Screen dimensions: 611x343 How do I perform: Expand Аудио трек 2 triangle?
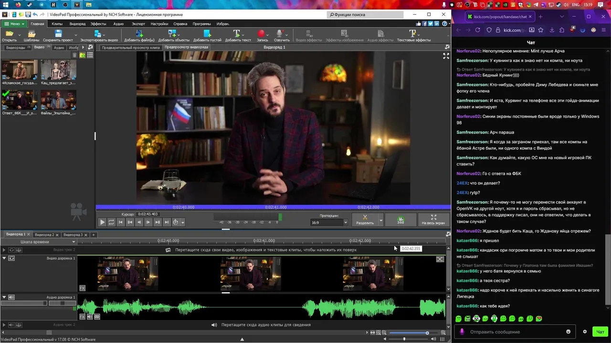[x=4, y=325]
